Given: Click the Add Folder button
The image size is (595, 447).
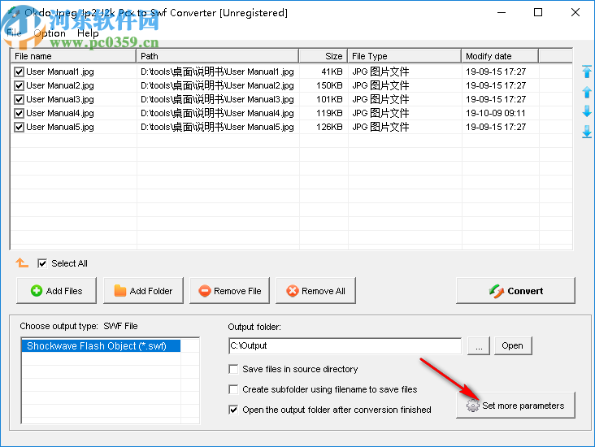Looking at the screenshot, I should click(x=143, y=291).
